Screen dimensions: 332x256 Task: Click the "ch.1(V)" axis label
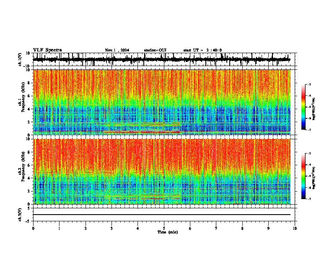point(20,59)
